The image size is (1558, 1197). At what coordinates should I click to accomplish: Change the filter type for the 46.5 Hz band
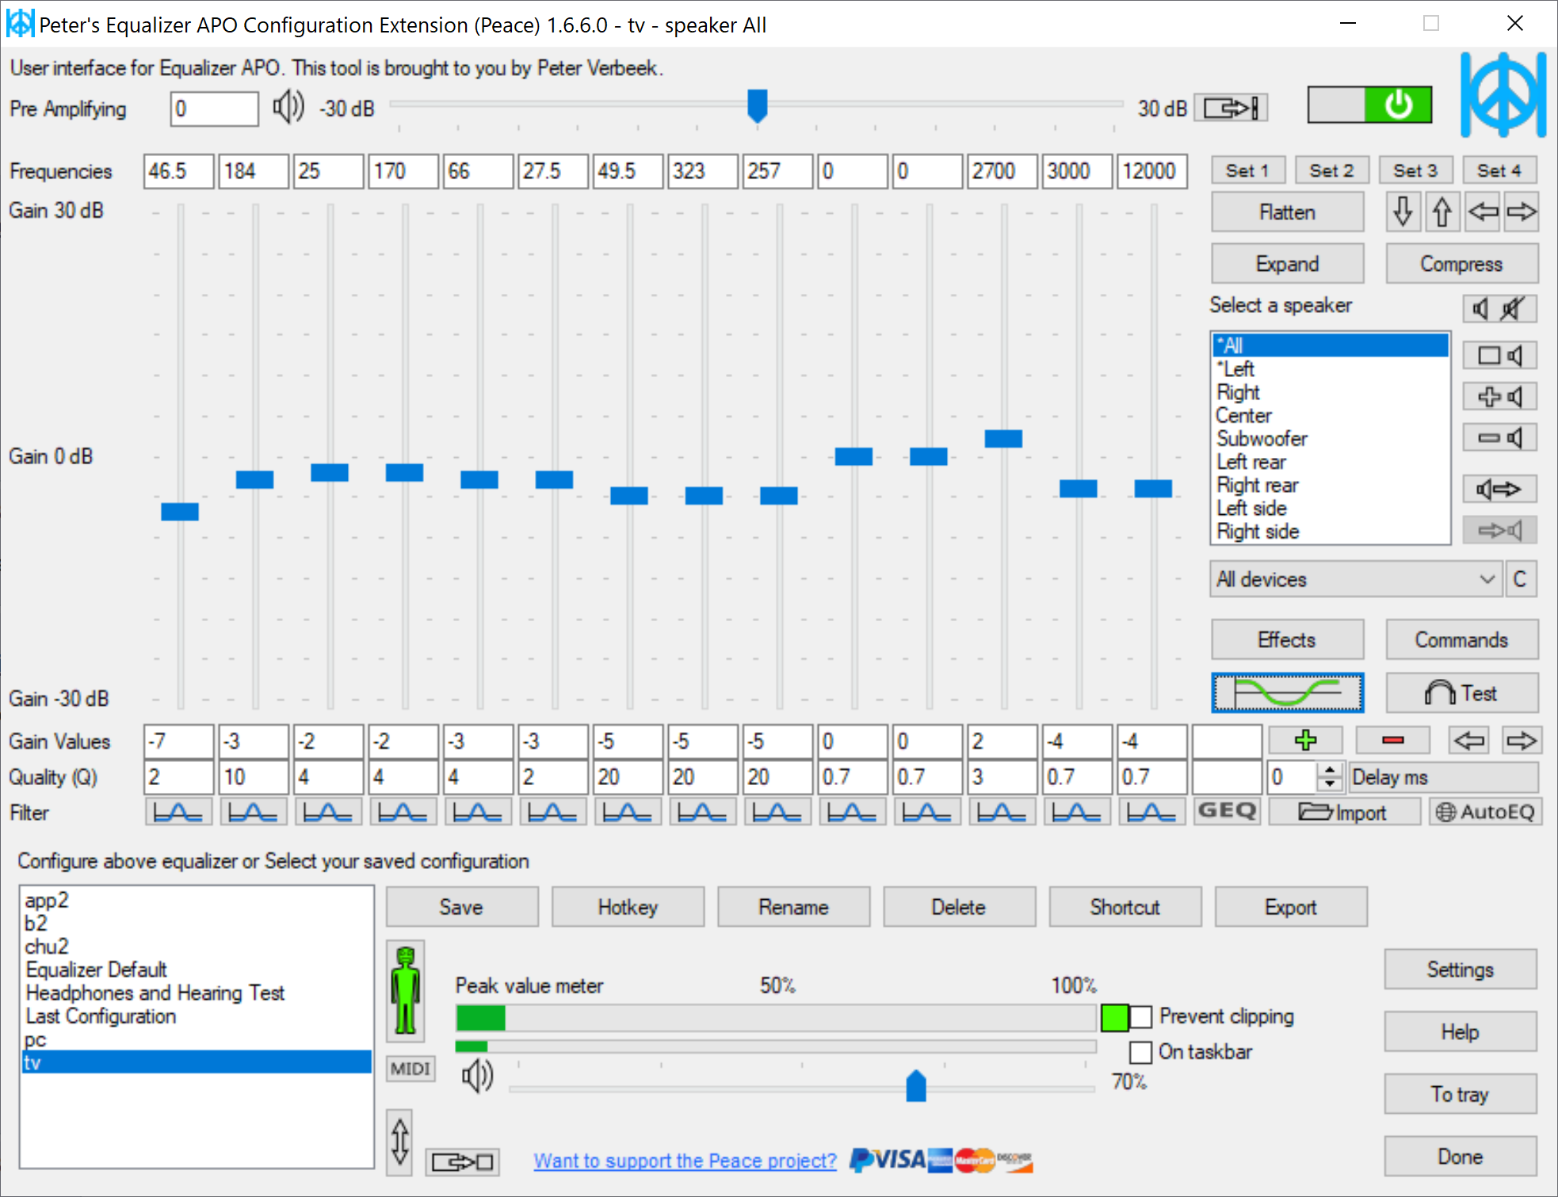178,812
